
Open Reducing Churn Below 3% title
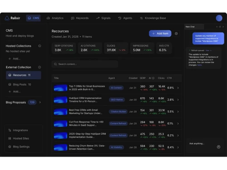(x=87, y=147)
